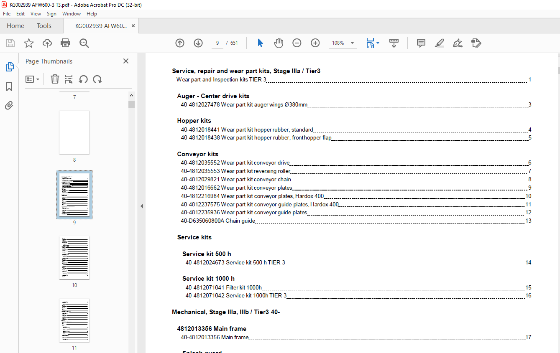Click the Fit page width icon

pos(370,43)
